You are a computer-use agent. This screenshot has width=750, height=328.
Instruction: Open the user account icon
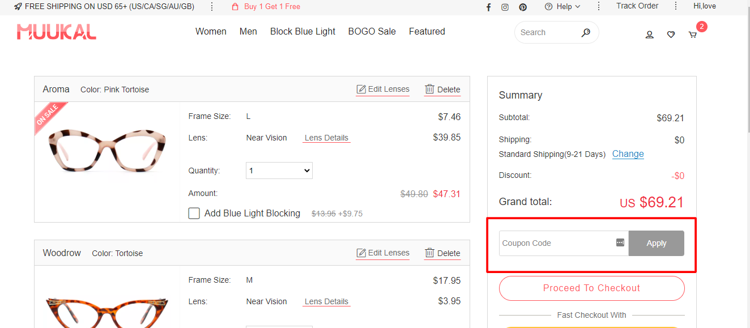pos(650,35)
